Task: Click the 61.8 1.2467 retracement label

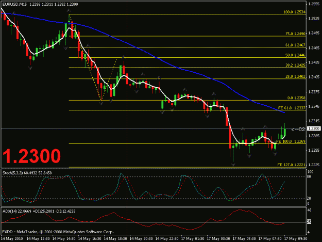Action: point(295,45)
